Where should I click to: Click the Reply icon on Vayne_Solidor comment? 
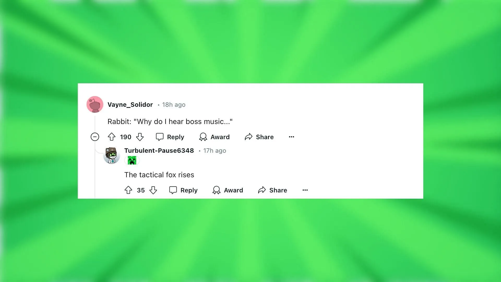159,137
